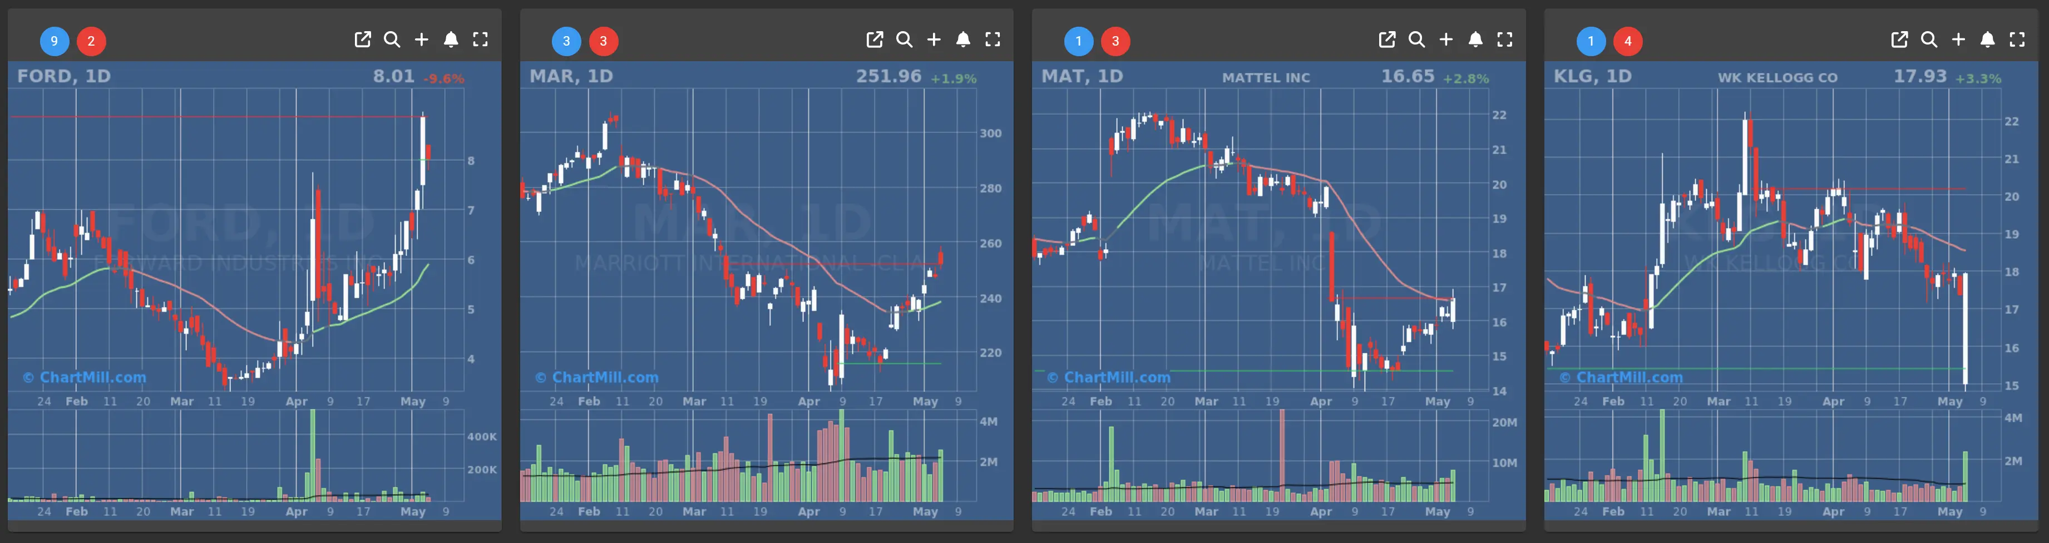Click the magnifier icon on KLG card
Viewport: 2049px width, 543px height.
coord(1929,39)
